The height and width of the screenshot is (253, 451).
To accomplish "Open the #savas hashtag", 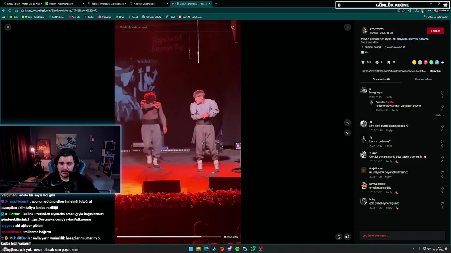I will coord(413,39).
